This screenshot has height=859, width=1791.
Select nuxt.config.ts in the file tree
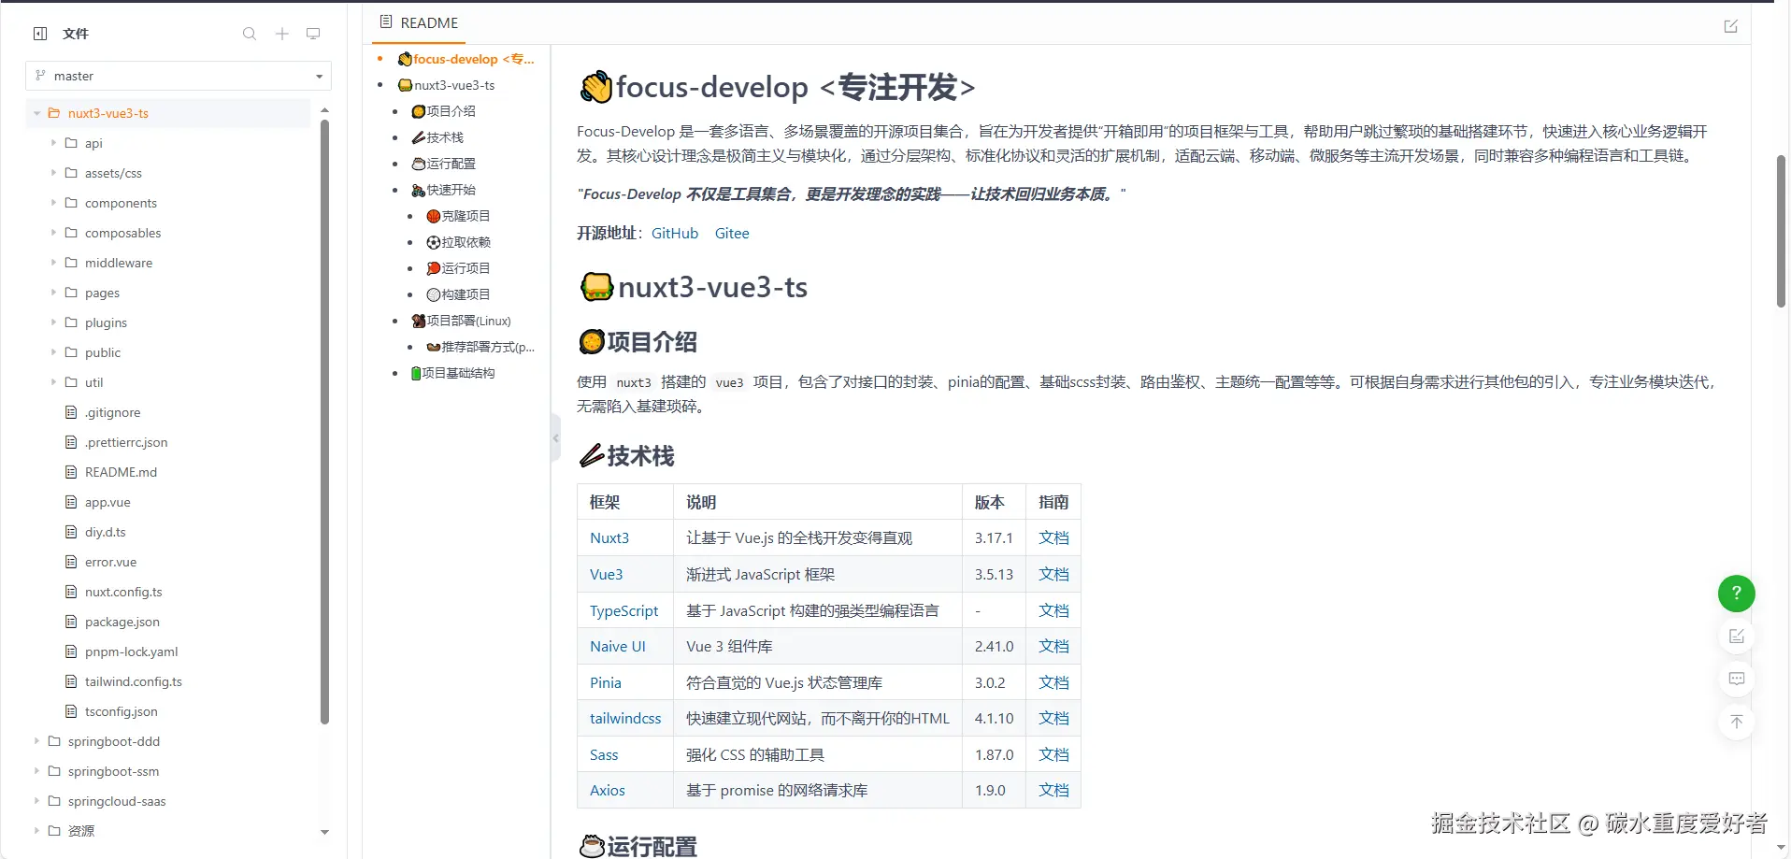pyautogui.click(x=123, y=591)
